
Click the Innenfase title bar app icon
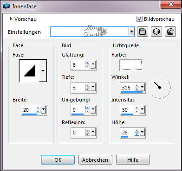(6, 6)
